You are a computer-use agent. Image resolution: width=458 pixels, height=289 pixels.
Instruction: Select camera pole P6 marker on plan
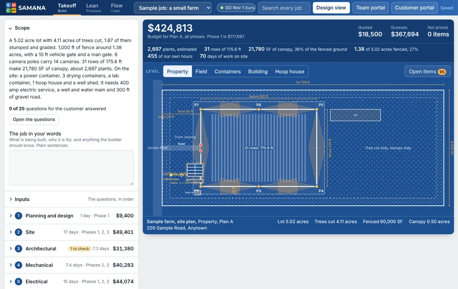259,109
